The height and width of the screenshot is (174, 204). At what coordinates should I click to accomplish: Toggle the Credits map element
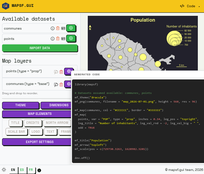33,123
